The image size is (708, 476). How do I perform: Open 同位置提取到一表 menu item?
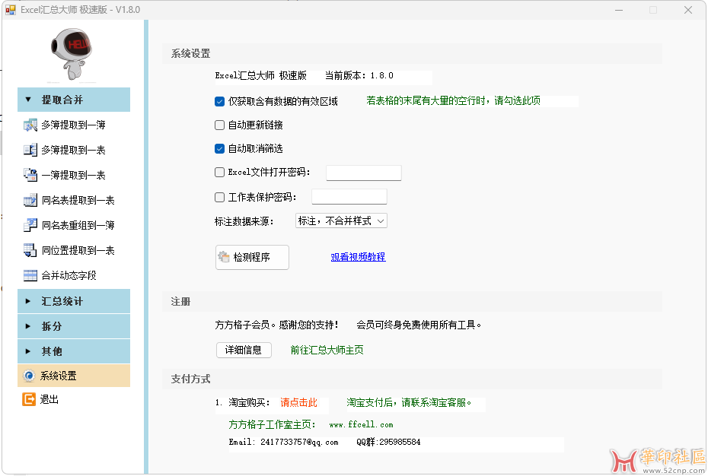tap(74, 250)
